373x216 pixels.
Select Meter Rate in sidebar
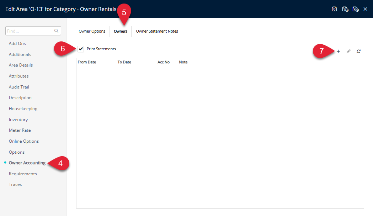[20, 130]
